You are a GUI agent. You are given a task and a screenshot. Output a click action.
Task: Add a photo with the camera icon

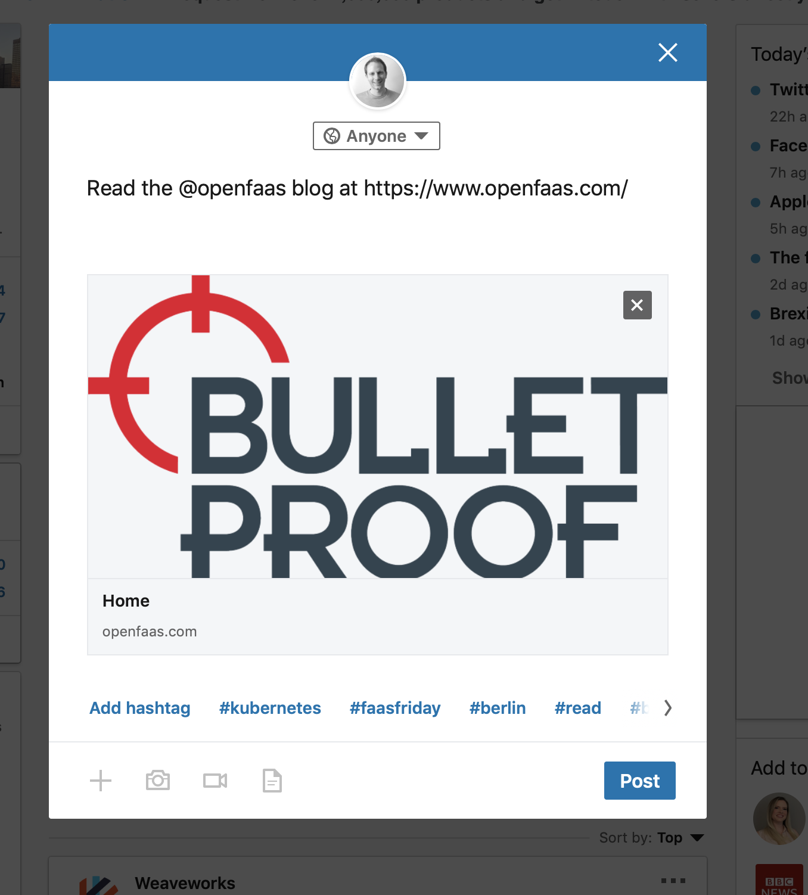(158, 781)
